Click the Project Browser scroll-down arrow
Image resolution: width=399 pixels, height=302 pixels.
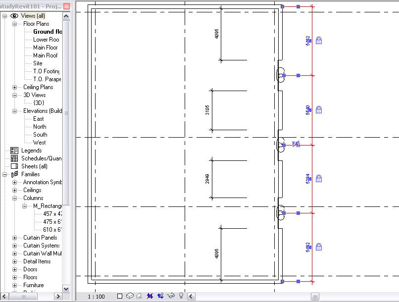pos(66,289)
